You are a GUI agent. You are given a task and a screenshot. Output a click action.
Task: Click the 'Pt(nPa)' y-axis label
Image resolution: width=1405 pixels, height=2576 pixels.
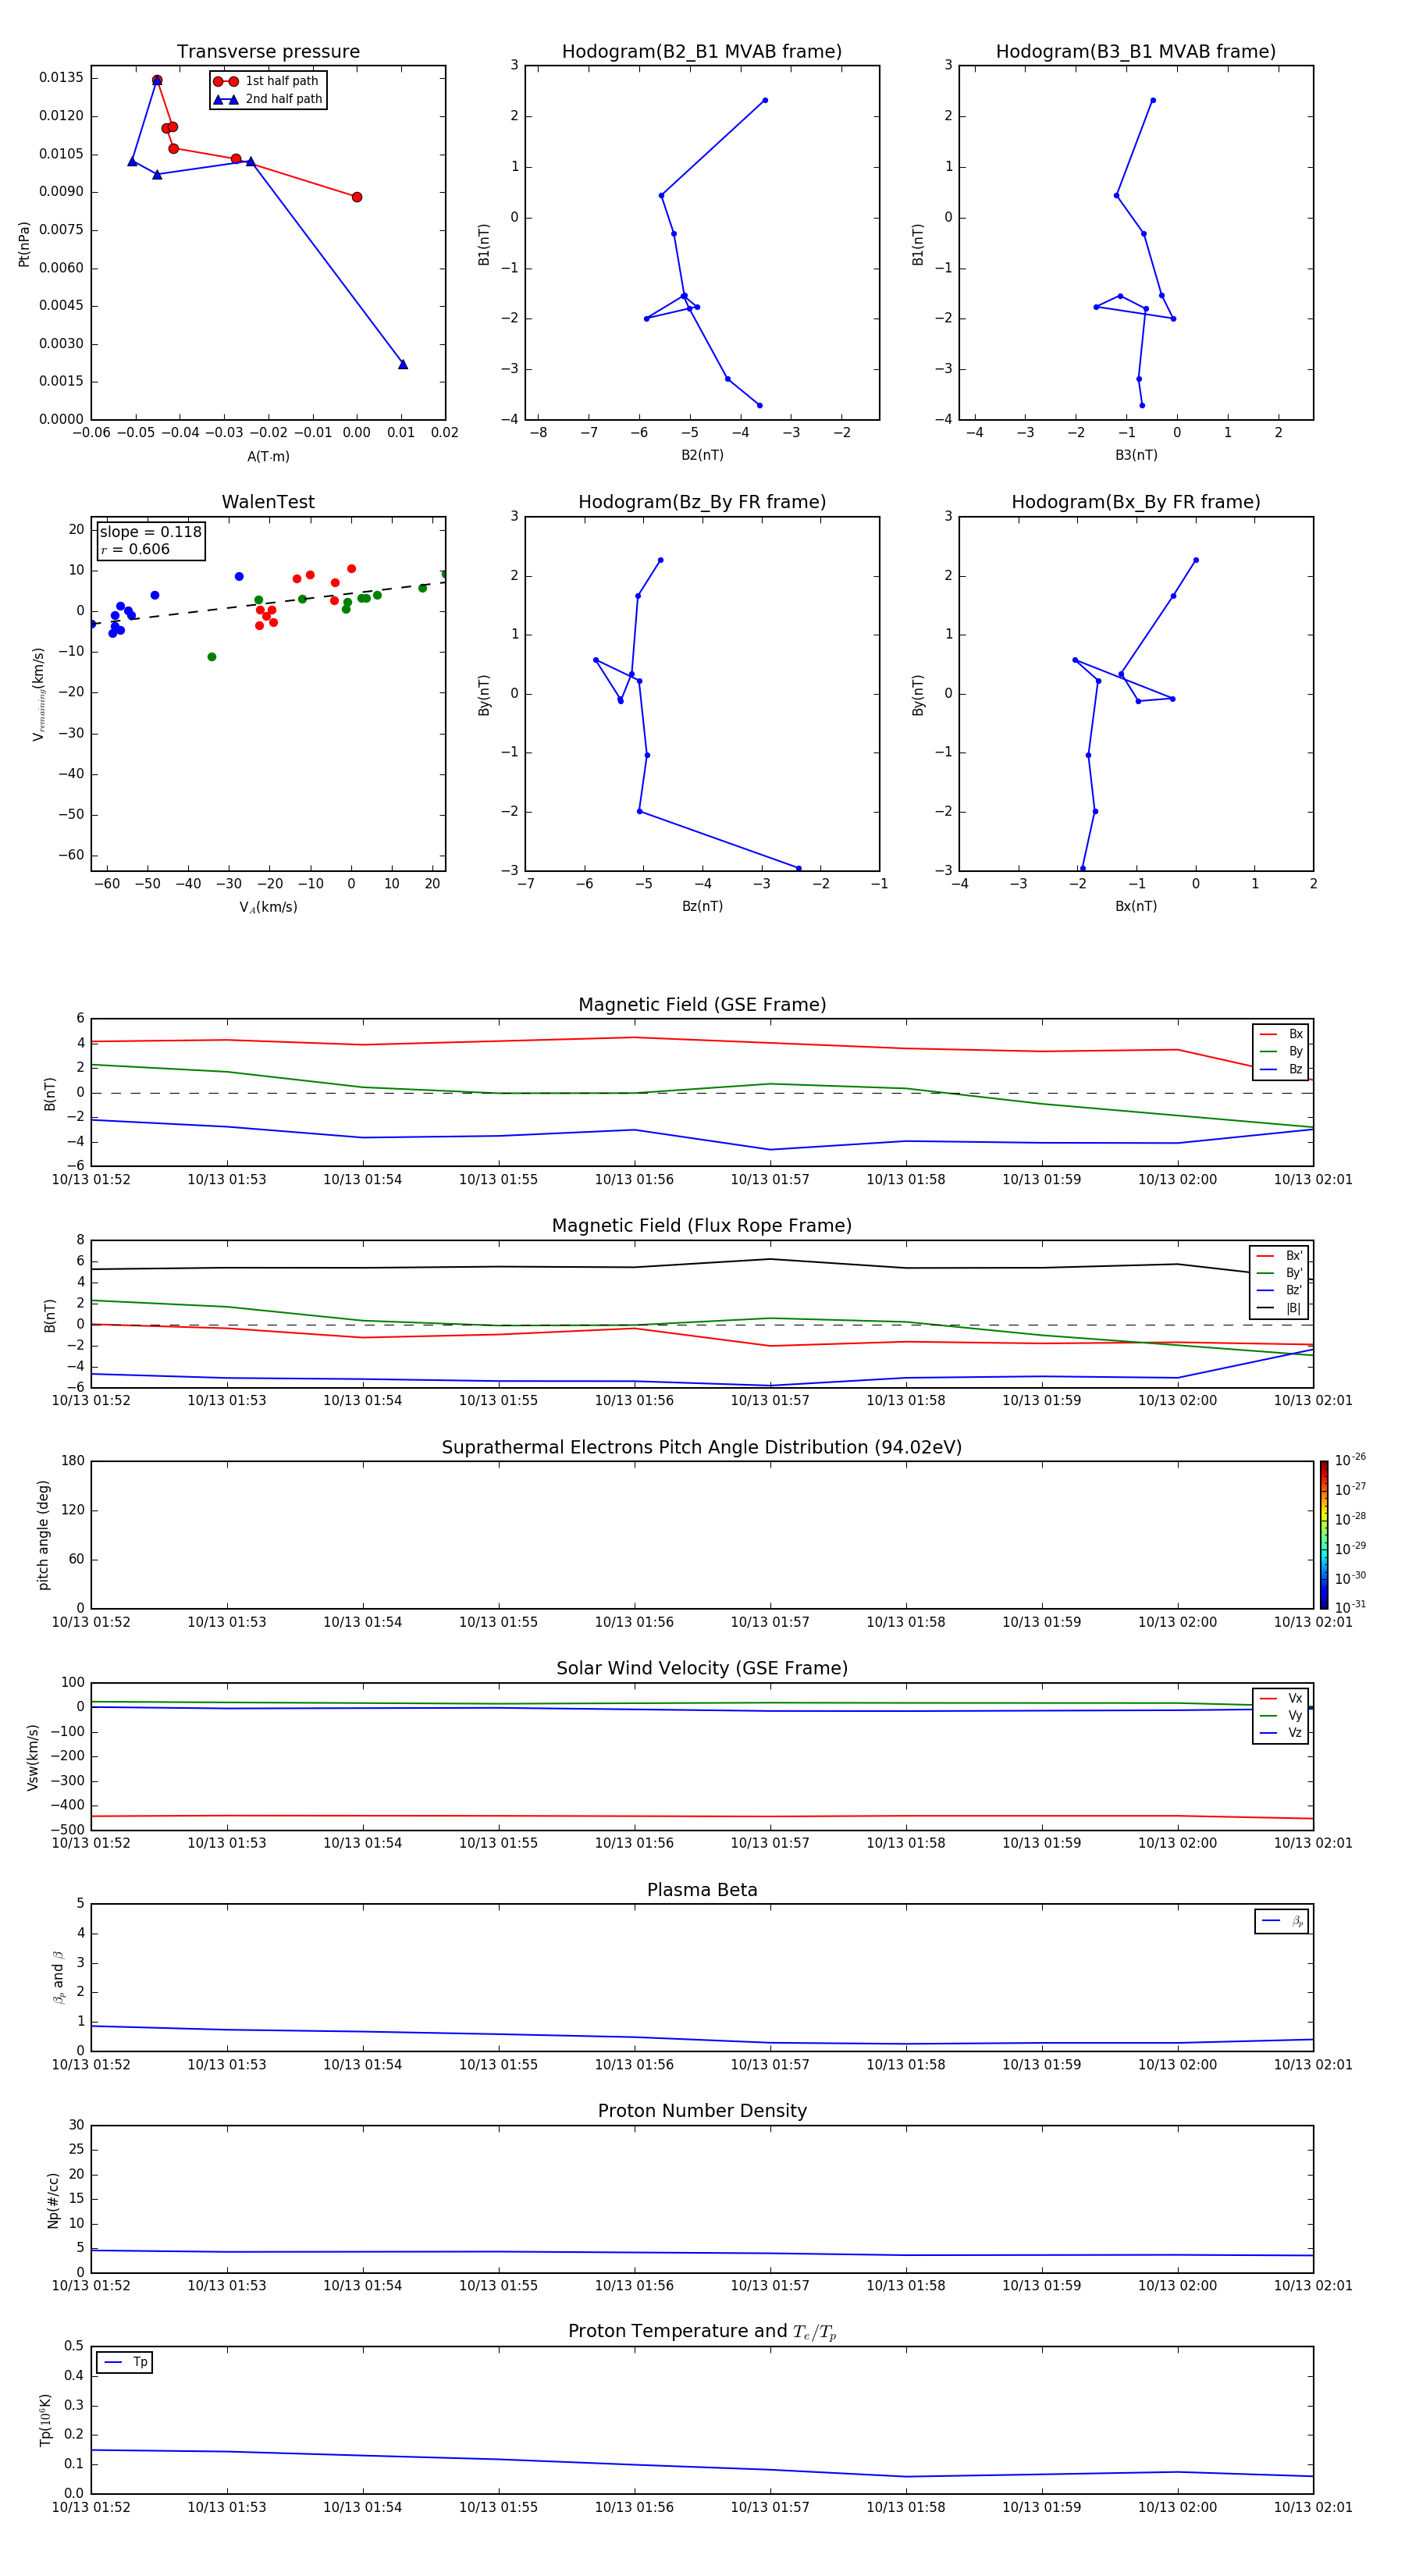click(24, 244)
